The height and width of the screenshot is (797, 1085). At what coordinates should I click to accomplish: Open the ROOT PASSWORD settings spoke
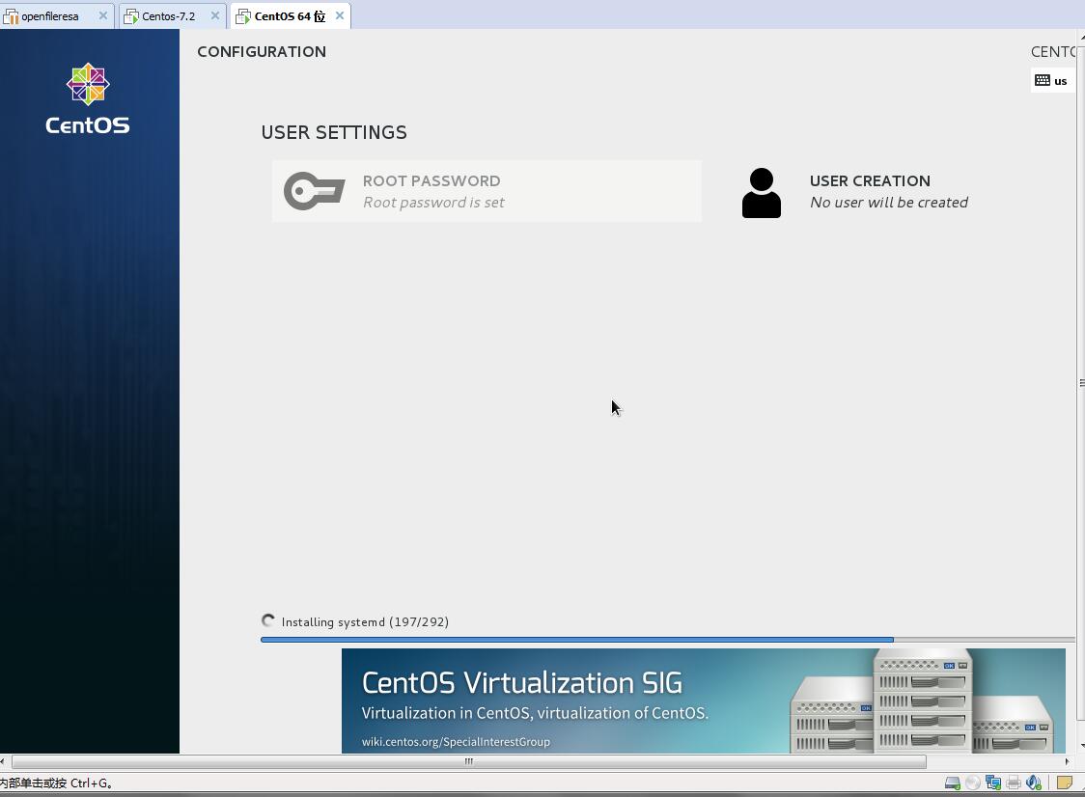pyautogui.click(x=487, y=191)
